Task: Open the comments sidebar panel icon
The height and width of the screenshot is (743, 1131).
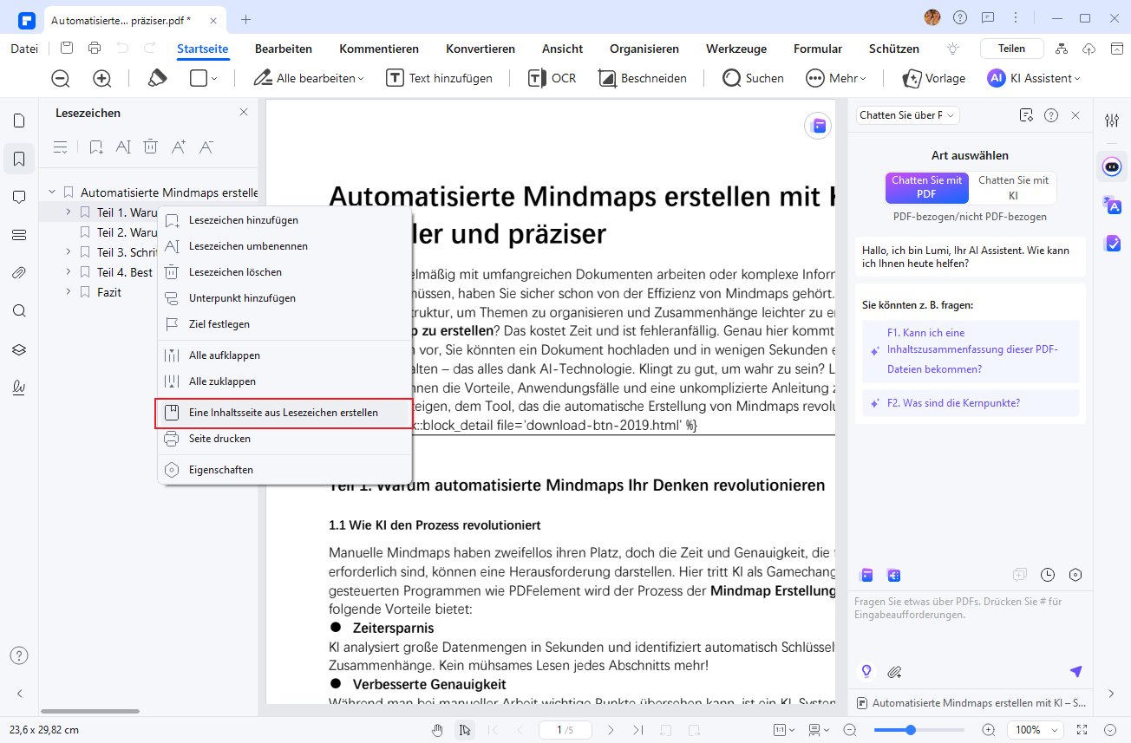Action: click(19, 197)
